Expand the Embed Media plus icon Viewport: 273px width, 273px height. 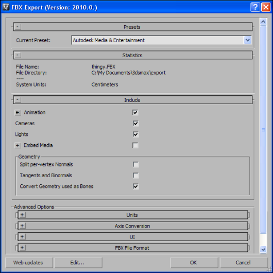18,145
